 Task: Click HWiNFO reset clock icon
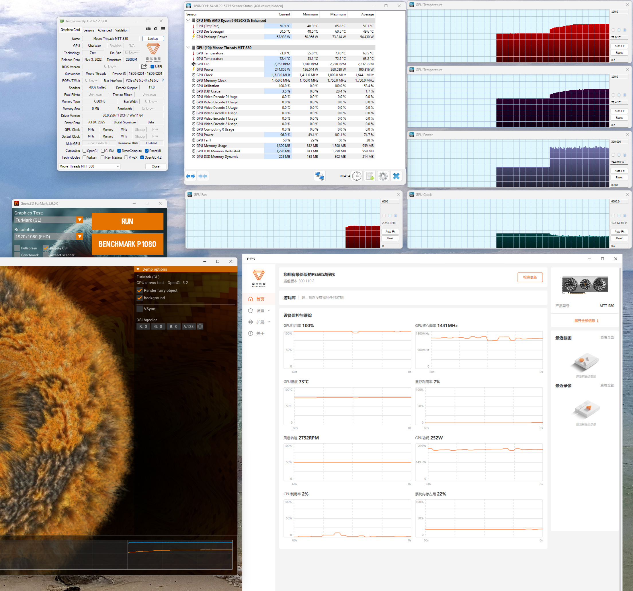[357, 176]
